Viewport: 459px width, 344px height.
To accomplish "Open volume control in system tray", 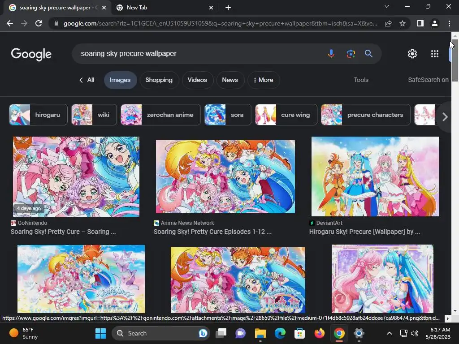I will (x=415, y=333).
